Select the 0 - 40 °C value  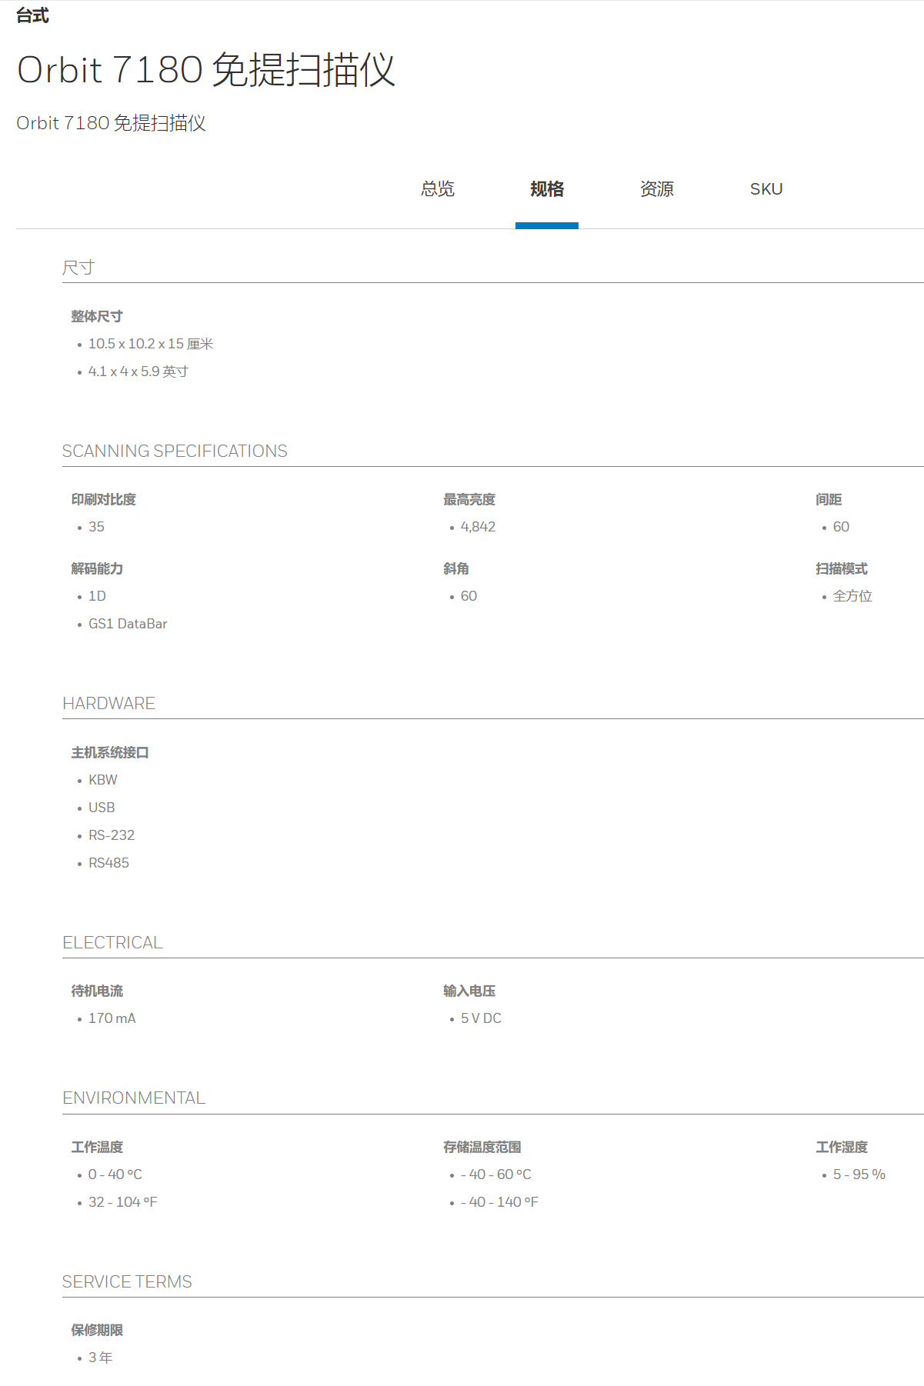115,1174
